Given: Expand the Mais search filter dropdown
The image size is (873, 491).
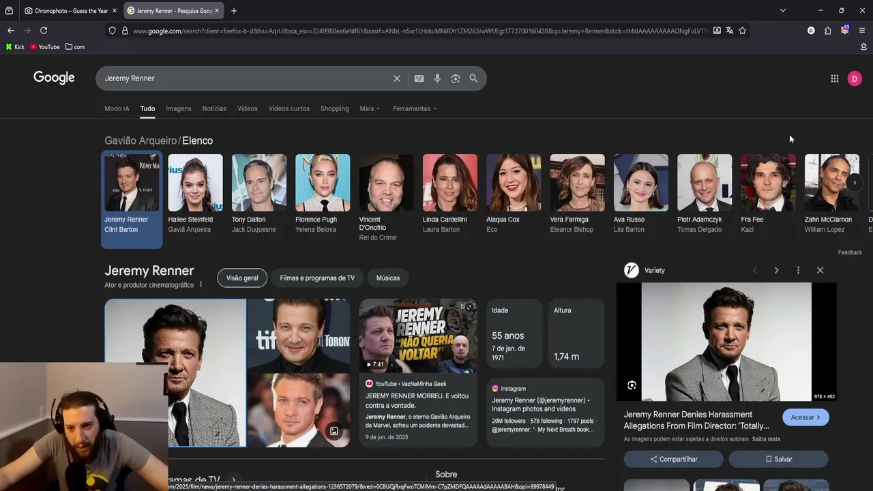Looking at the screenshot, I should [370, 108].
